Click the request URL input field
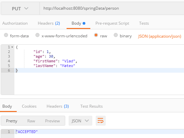The width and height of the screenshot is (184, 138). click(112, 8)
